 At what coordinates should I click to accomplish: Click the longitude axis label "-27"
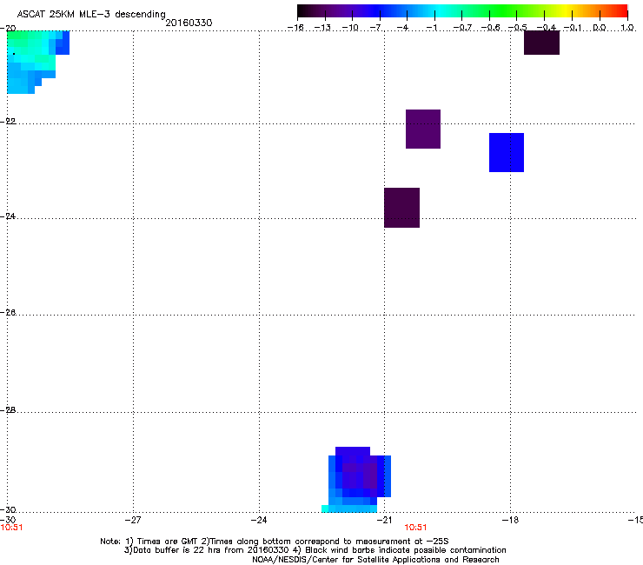coord(133,520)
